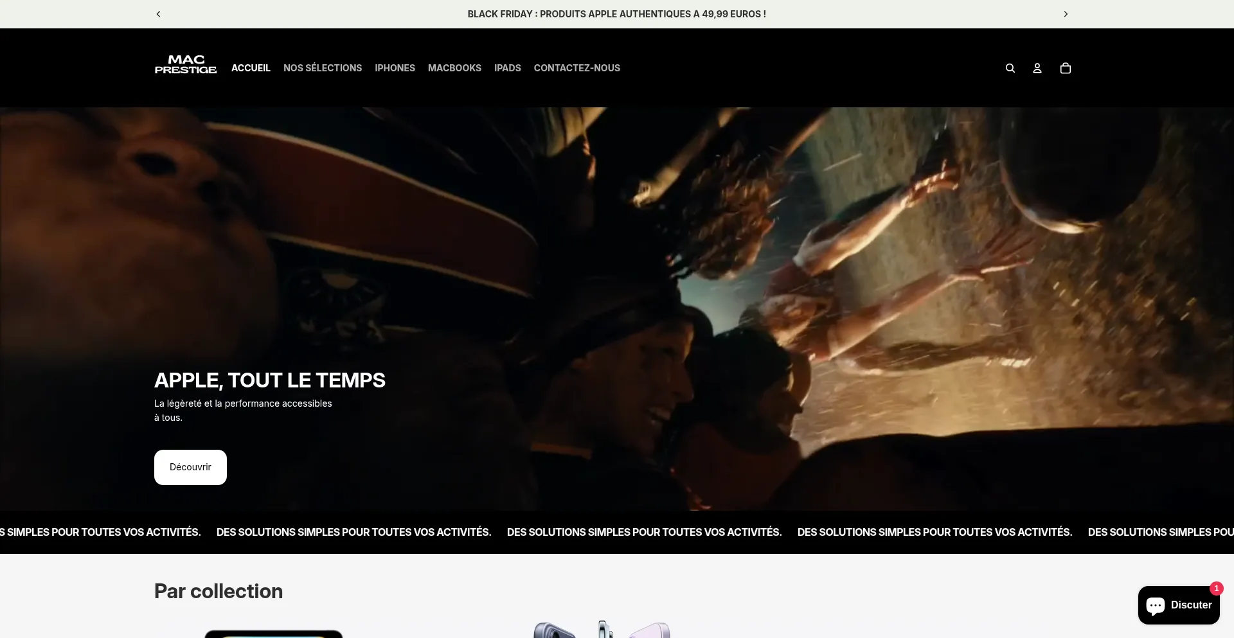Image resolution: width=1234 pixels, height=638 pixels.
Task: Click Contactez-nous in the header
Action: coord(577,68)
